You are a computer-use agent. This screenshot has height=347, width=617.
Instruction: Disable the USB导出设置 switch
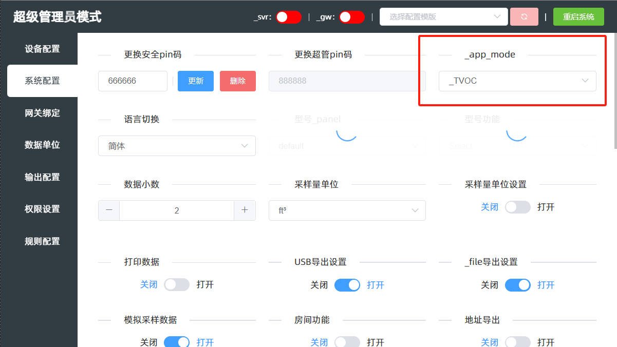[347, 285]
